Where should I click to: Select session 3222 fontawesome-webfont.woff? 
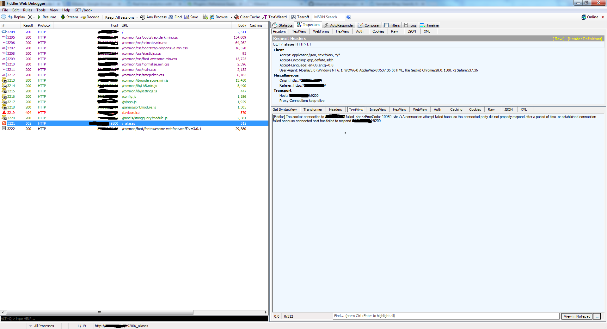point(134,129)
